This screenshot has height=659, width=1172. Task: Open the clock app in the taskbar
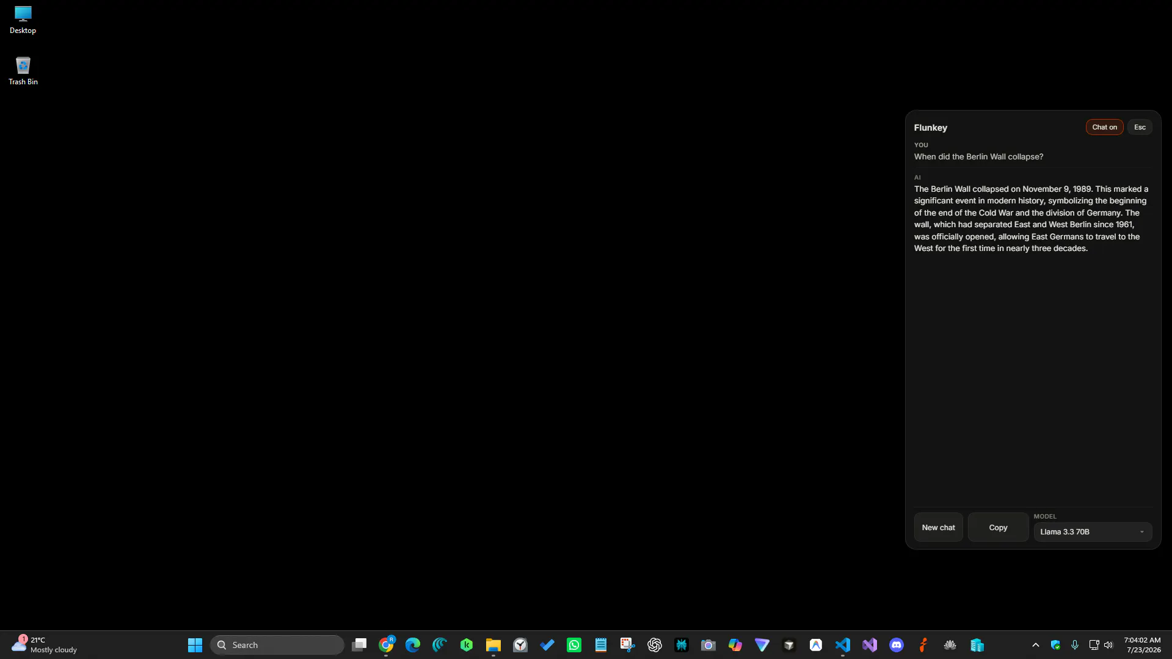click(520, 645)
